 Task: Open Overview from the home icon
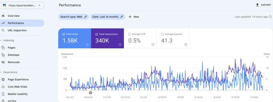click(3, 16)
